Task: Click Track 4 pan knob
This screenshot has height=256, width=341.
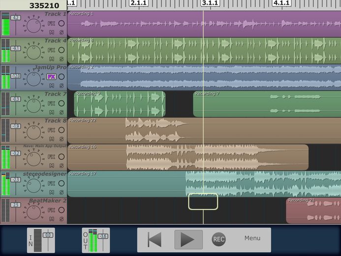Action: coord(34,52)
